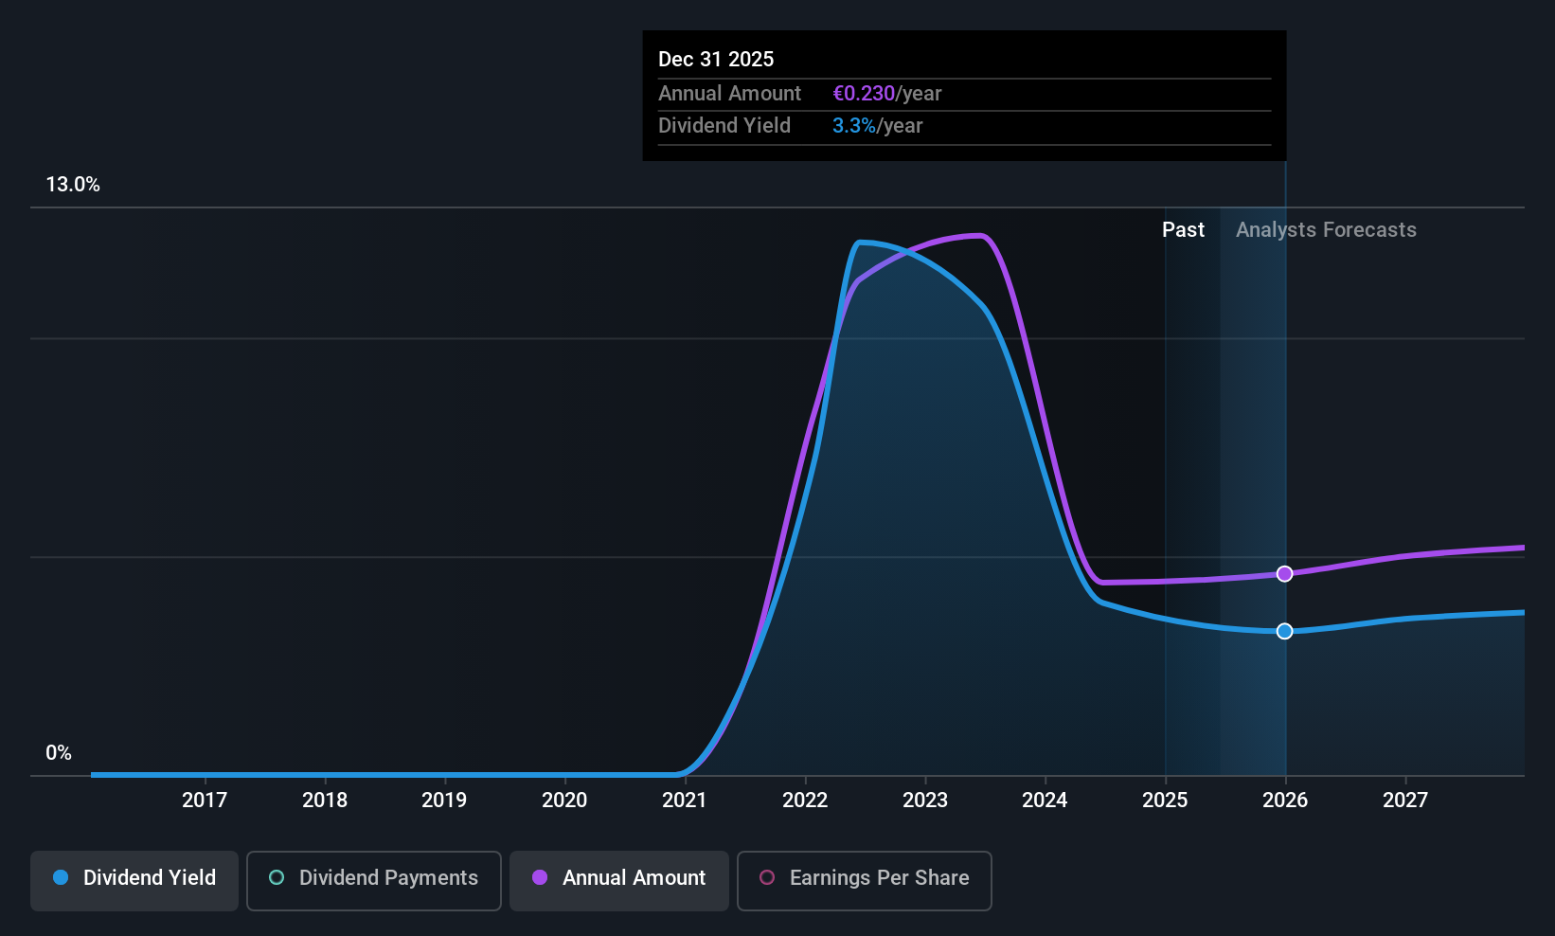Click the 2027 x-axis label
1555x936 pixels.
pyautogui.click(x=1405, y=800)
